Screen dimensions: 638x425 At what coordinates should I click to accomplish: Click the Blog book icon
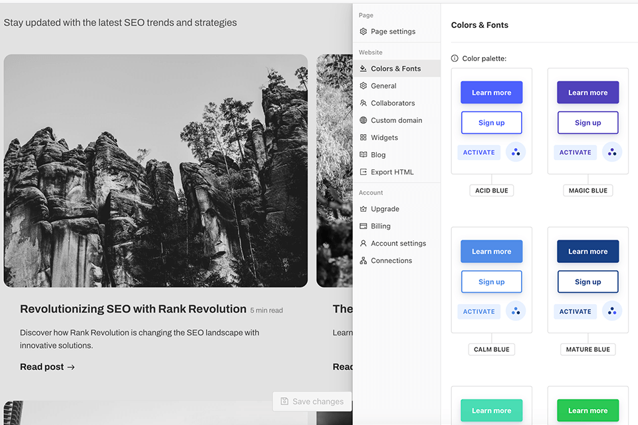pyautogui.click(x=364, y=155)
